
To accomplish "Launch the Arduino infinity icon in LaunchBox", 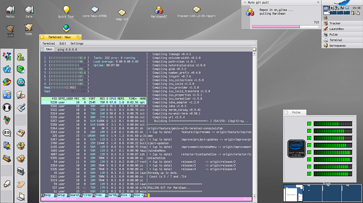I will [x=21, y=82].
